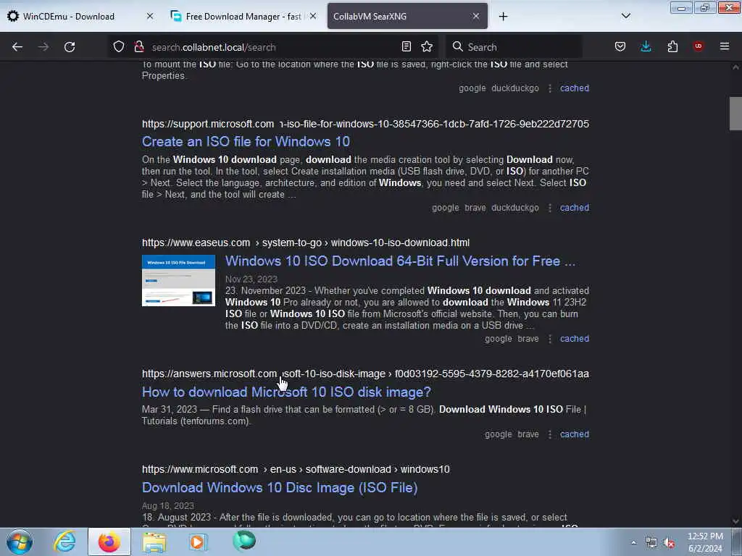This screenshot has width=742, height=556.
Task: Click the uBlock Origin extension icon
Action: click(698, 46)
